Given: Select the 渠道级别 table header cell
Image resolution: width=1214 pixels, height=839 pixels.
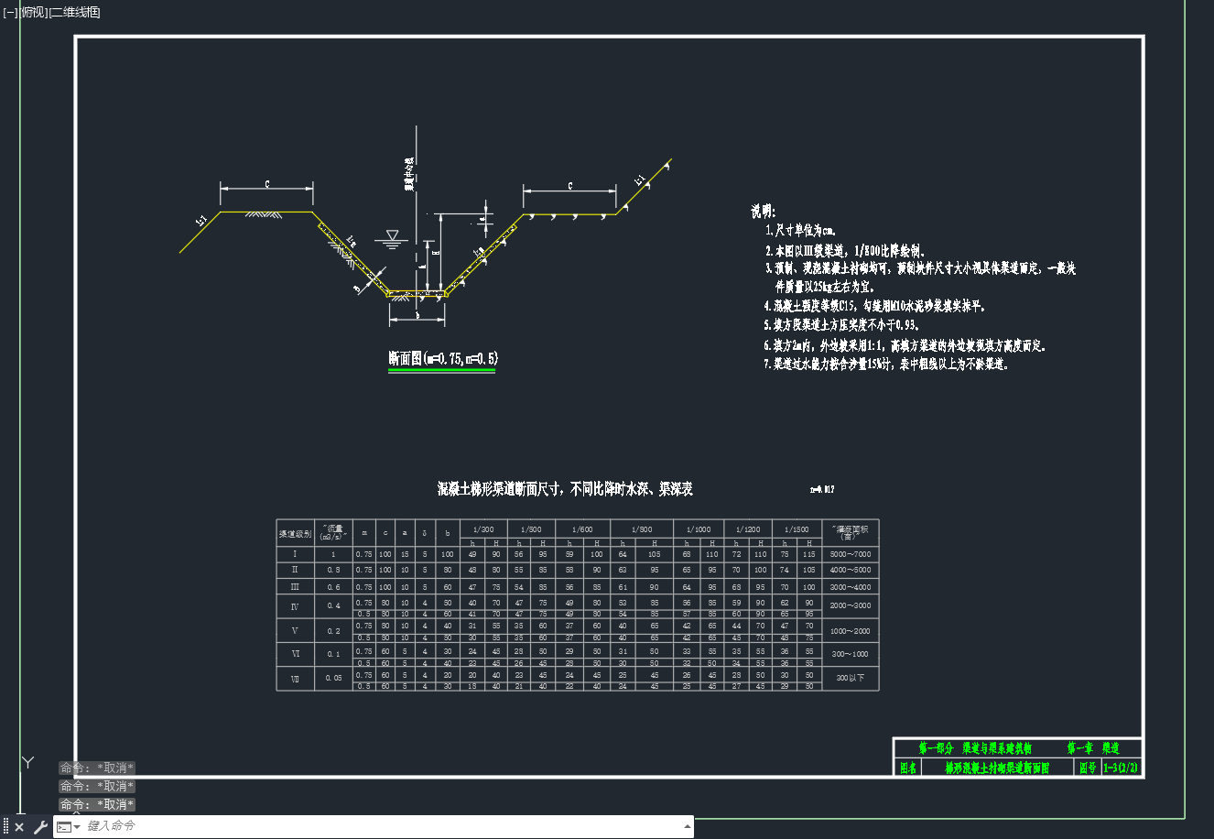Looking at the screenshot, I should (x=296, y=533).
